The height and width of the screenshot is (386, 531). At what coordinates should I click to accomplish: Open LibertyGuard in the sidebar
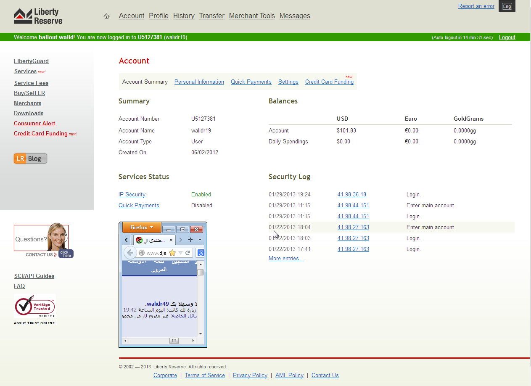pyautogui.click(x=31, y=61)
